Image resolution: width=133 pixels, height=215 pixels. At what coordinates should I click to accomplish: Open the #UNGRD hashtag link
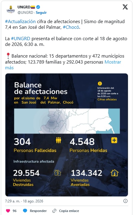21,39
